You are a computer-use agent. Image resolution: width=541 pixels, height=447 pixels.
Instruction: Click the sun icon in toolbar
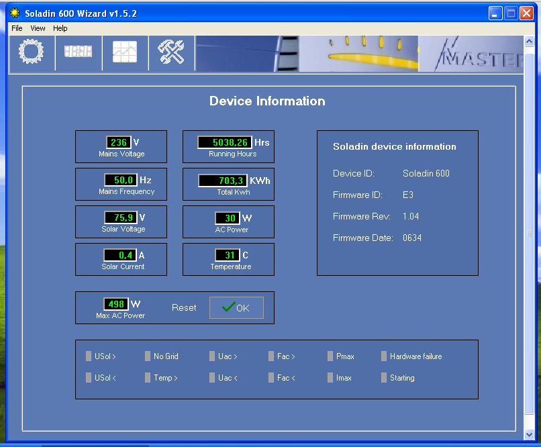[32, 52]
